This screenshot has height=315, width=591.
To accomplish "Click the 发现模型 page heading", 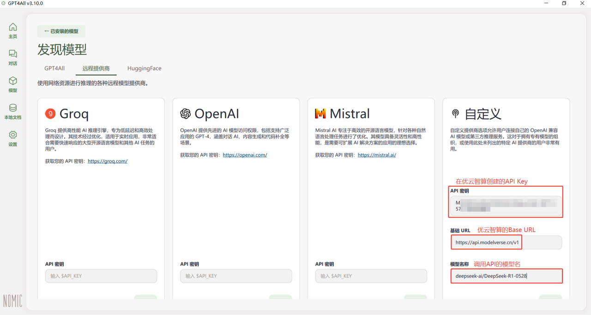I will pyautogui.click(x=62, y=49).
